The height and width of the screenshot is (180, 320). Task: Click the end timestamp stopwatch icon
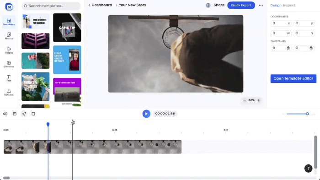311,48
